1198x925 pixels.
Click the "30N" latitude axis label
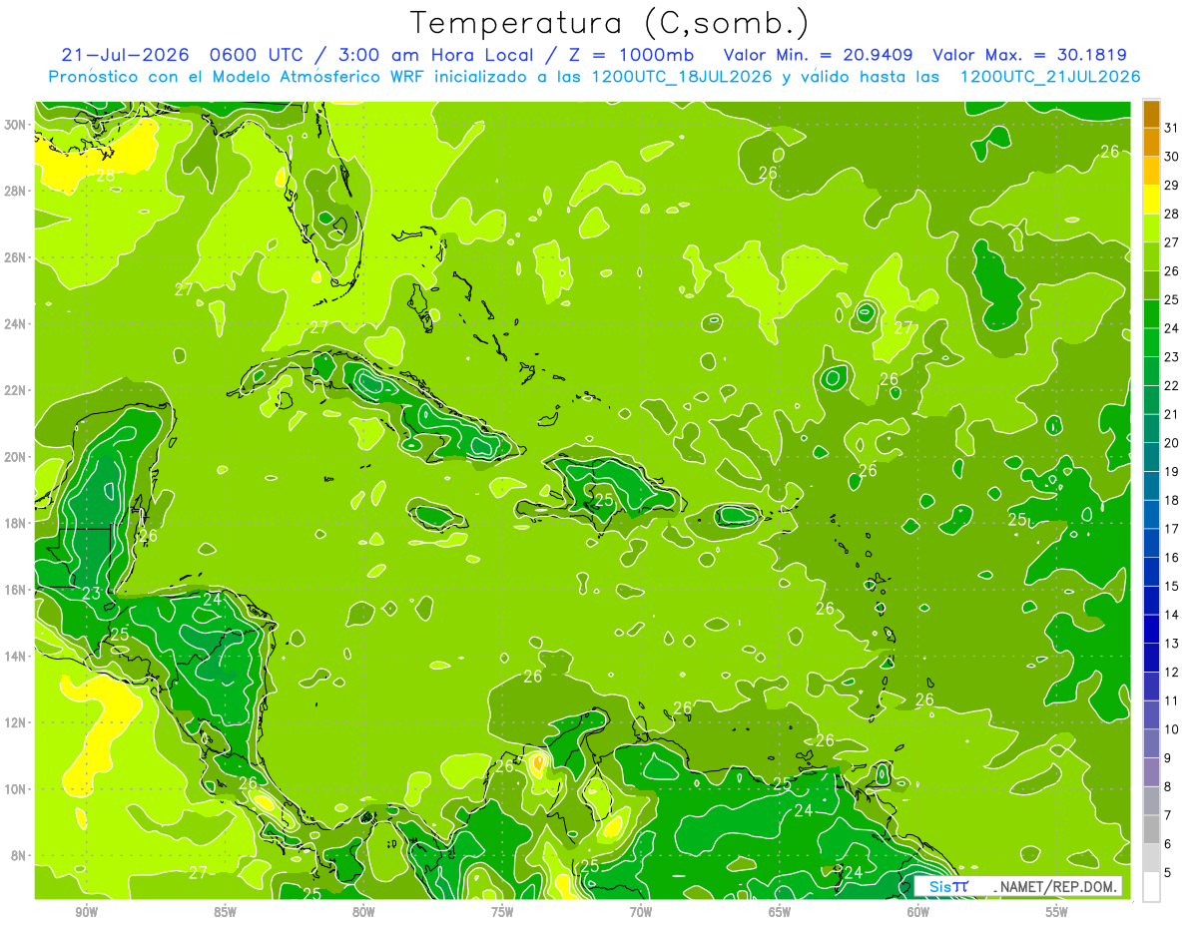[x=15, y=125]
